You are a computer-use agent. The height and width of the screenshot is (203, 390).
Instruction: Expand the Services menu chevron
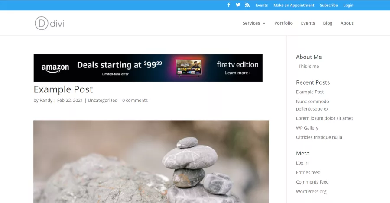point(264,23)
